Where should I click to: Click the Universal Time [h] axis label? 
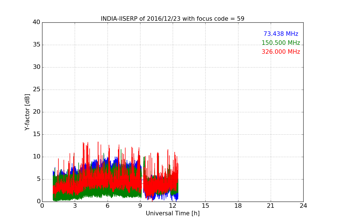(172, 213)
